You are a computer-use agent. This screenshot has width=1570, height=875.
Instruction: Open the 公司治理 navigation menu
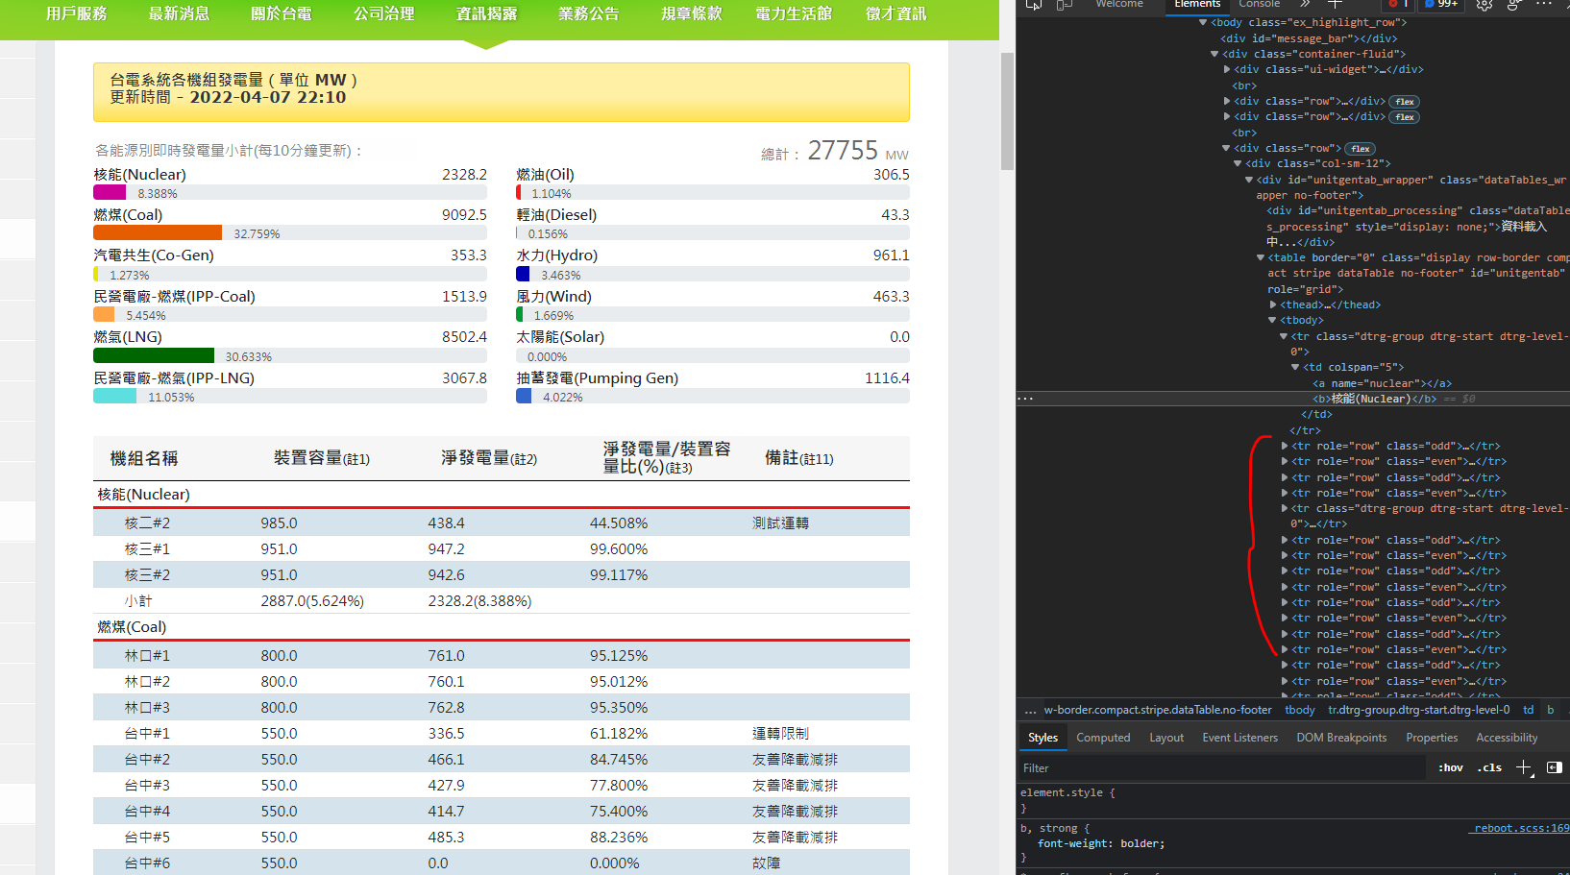coord(384,13)
